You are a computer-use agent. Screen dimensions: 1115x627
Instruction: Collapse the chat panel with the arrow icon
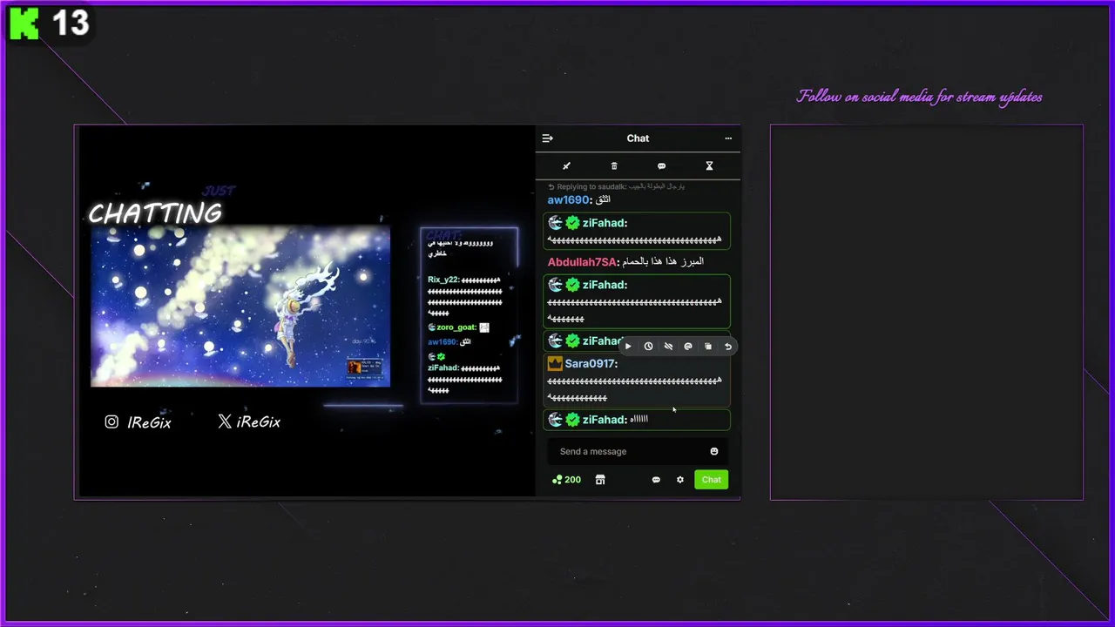[x=547, y=138]
